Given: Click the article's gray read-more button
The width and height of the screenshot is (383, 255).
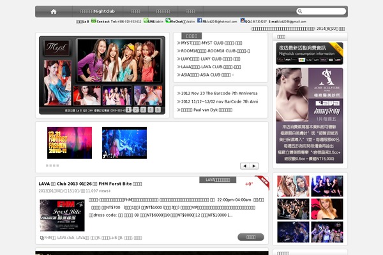Looking at the screenshot, I should click(251, 237).
